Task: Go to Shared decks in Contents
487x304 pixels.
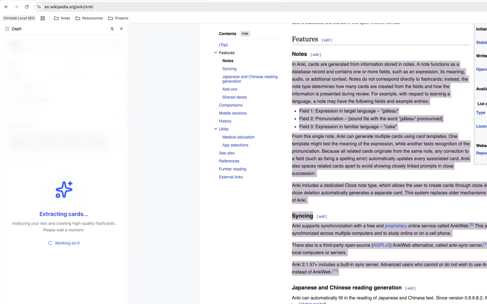Action: [234, 97]
